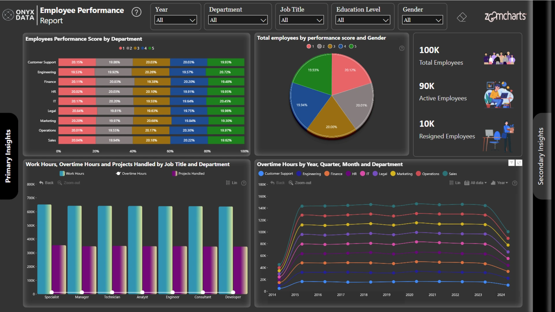
Task: Toggle the Finance line legend
Action: click(x=333, y=174)
